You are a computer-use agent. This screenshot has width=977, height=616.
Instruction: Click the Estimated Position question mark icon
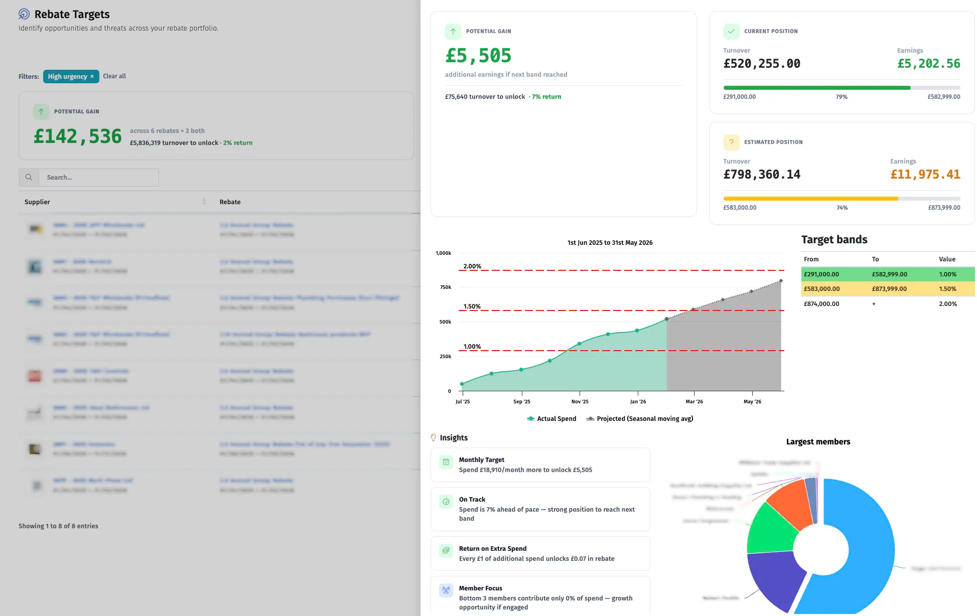731,142
